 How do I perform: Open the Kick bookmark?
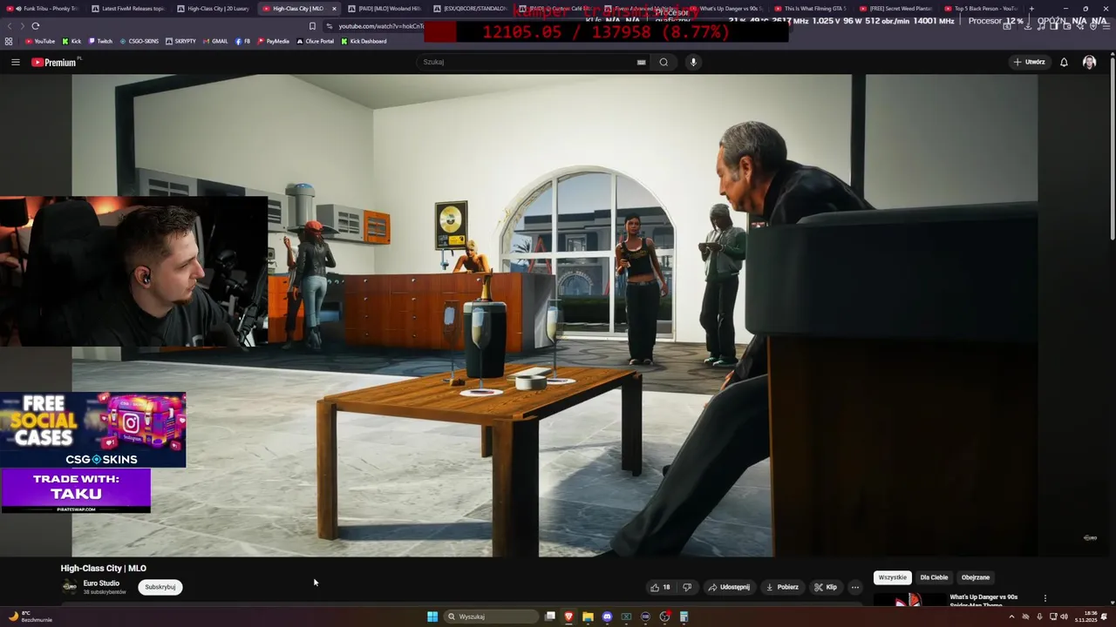[x=71, y=41]
